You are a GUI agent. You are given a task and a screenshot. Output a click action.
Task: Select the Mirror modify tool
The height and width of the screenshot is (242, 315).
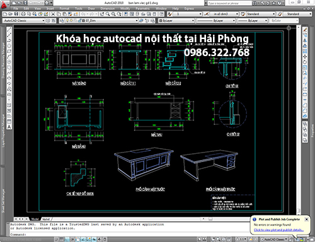coord(305,40)
